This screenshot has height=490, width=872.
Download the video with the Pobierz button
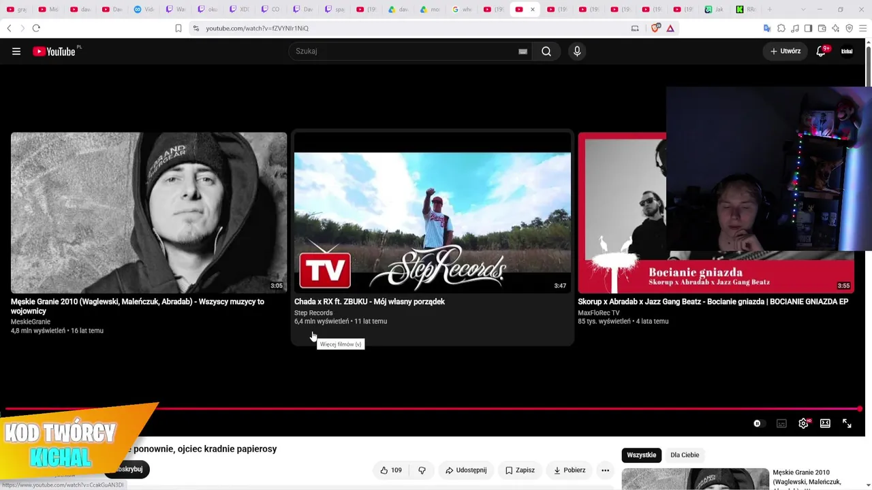click(x=570, y=470)
